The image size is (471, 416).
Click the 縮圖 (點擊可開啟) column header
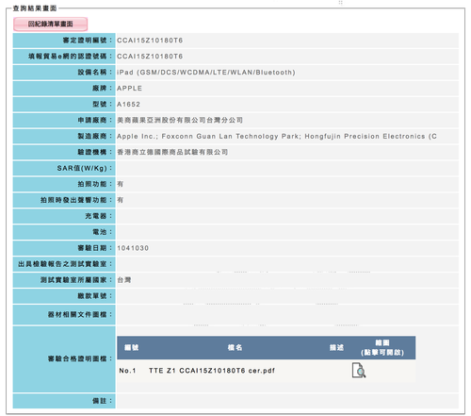[382, 347]
